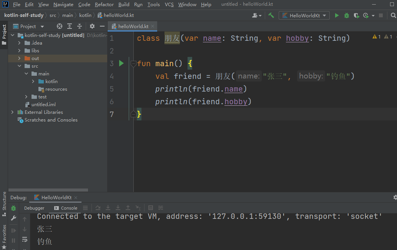Expand the out folder
The height and width of the screenshot is (250, 397).
[x=19, y=58]
